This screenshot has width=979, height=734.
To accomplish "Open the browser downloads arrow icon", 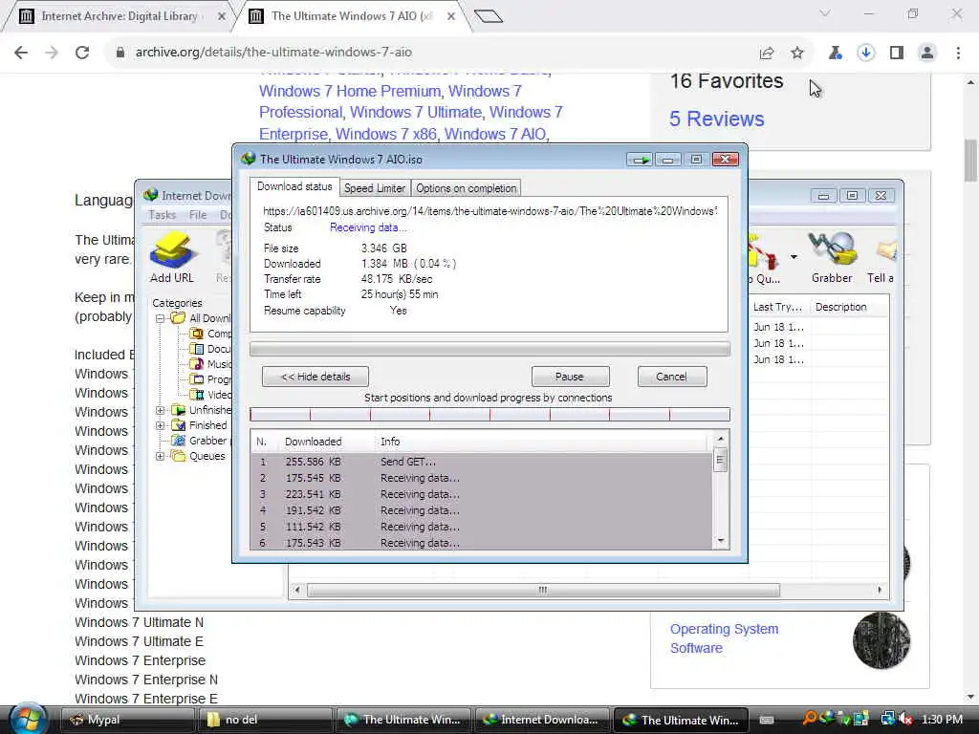I will (865, 54).
